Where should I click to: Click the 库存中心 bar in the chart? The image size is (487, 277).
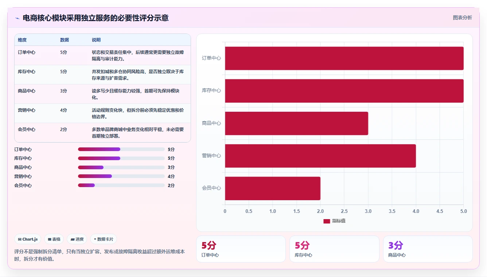pyautogui.click(x=344, y=91)
